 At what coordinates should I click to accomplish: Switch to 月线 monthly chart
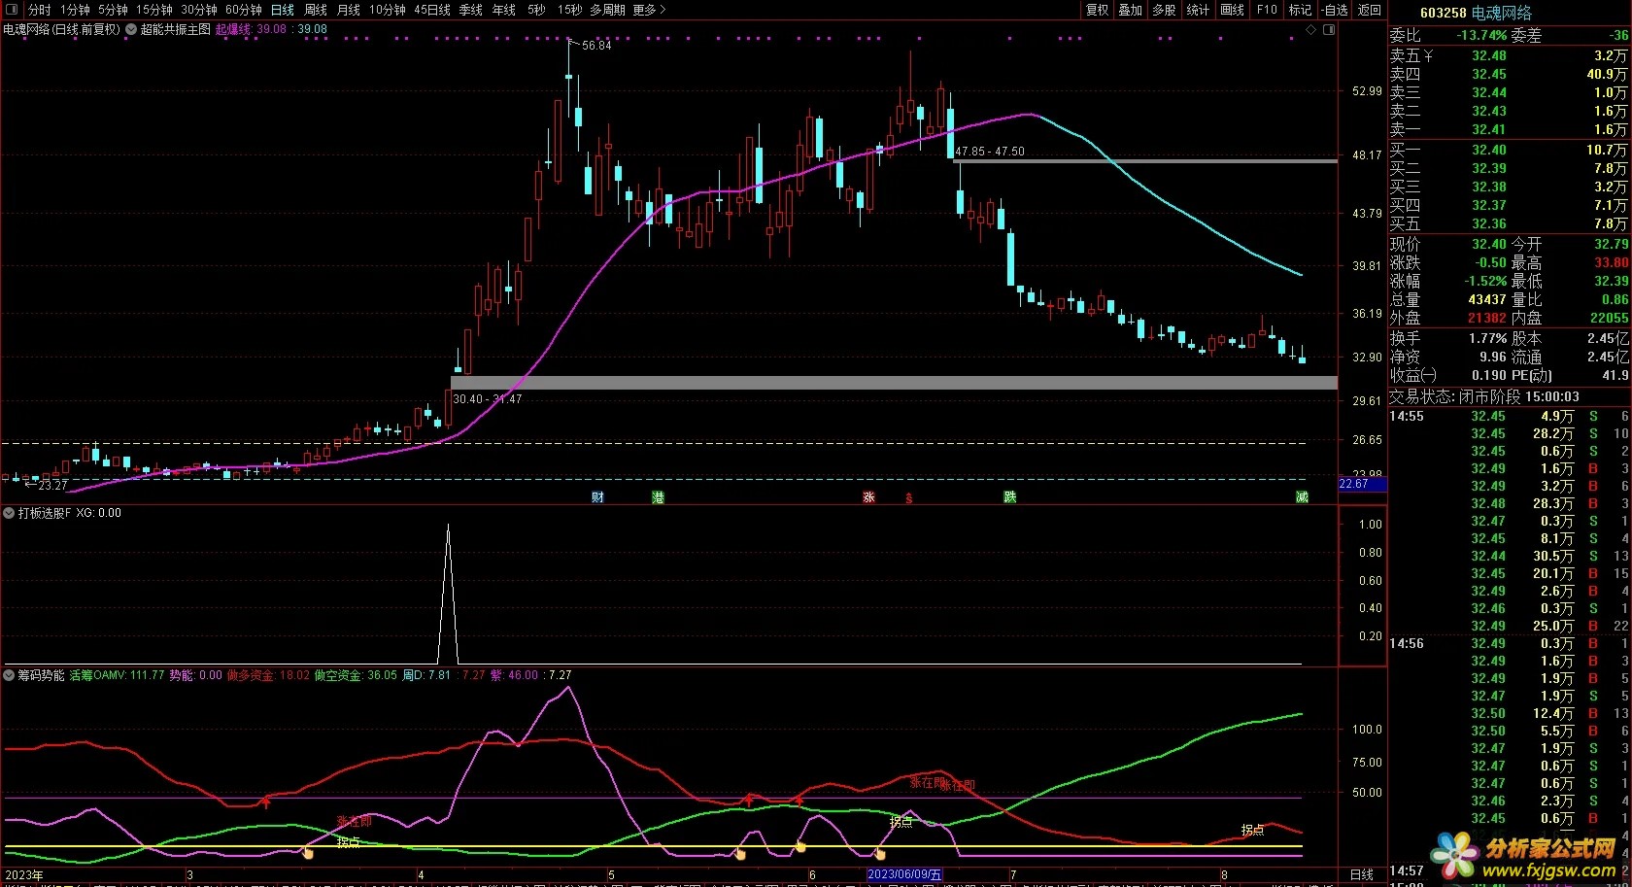(x=349, y=10)
